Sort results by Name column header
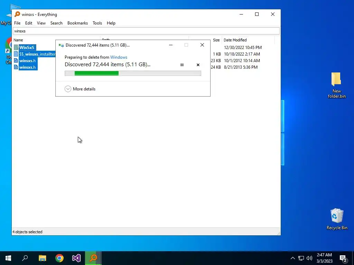The width and height of the screenshot is (354, 265). click(18, 40)
